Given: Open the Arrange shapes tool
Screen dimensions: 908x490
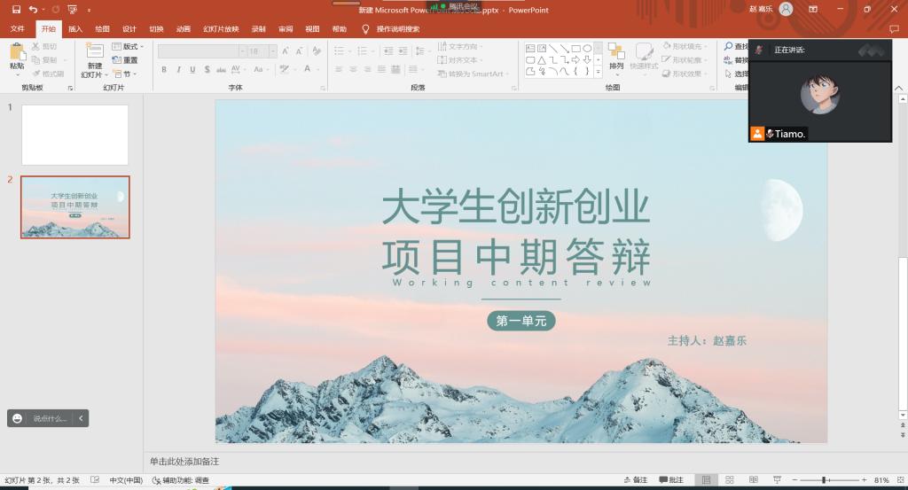Looking at the screenshot, I should (616, 55).
